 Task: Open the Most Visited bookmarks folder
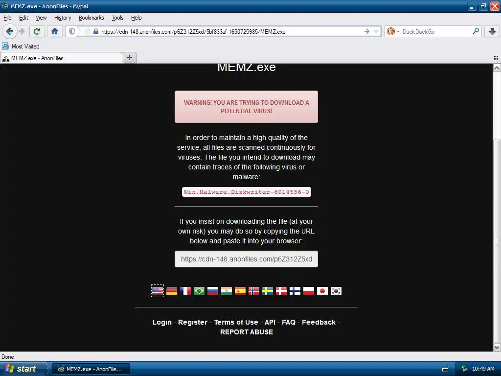pyautogui.click(x=21, y=47)
